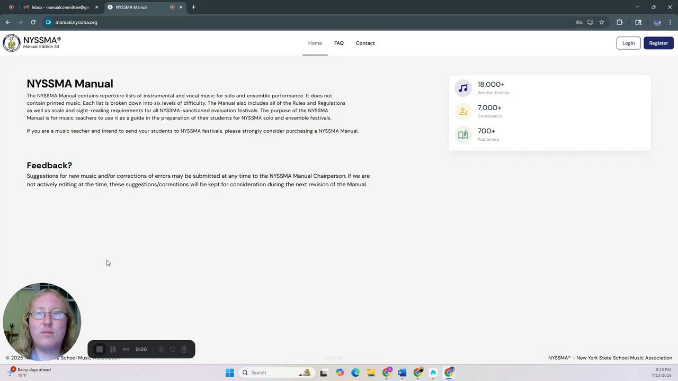Image resolution: width=678 pixels, height=381 pixels.
Task: Click the Publishers book icon
Action: coord(463,134)
